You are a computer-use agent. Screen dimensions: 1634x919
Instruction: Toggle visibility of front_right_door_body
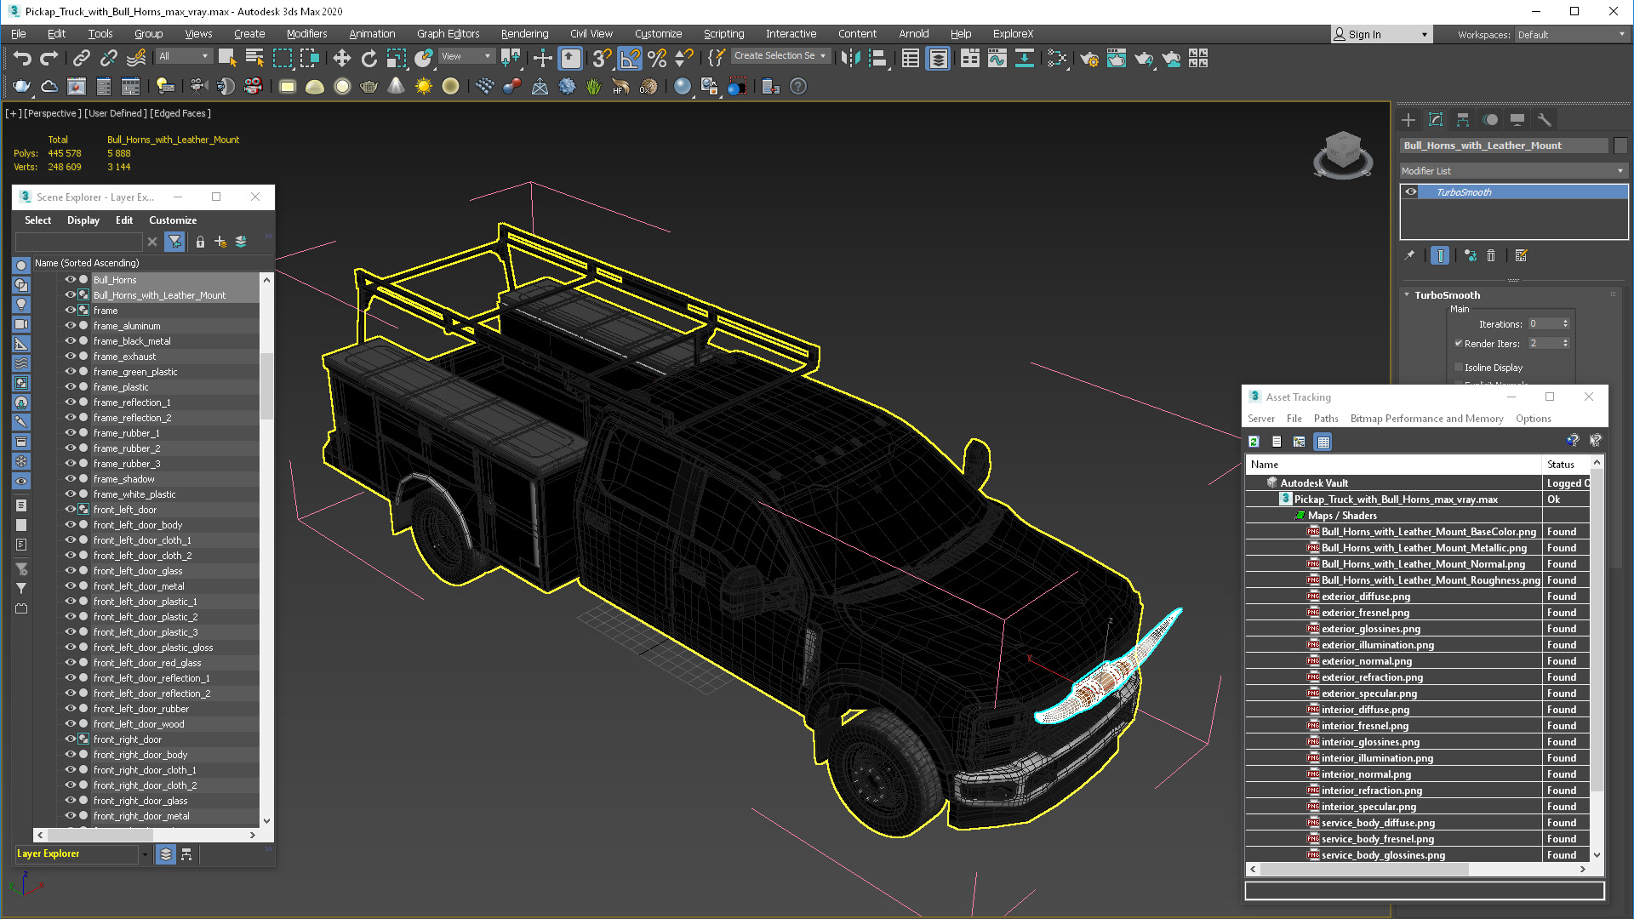tap(71, 754)
